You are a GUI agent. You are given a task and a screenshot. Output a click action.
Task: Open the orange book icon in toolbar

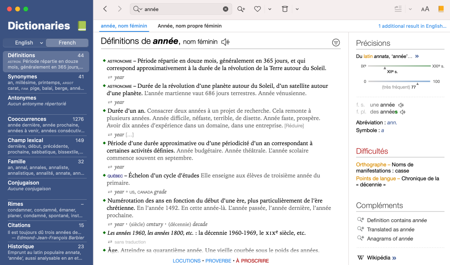441,9
